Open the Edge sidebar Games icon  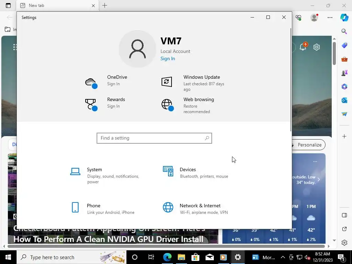[344, 73]
